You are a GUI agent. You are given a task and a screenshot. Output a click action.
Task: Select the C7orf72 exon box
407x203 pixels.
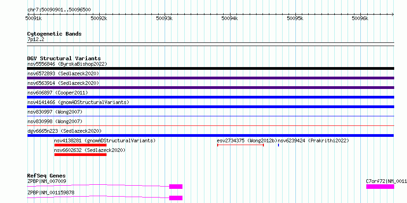[x=380, y=187]
